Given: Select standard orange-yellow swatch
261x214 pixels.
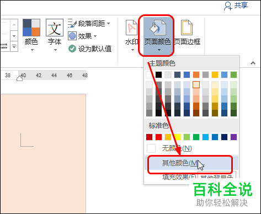Looking at the screenshot, I should [x=168, y=137].
